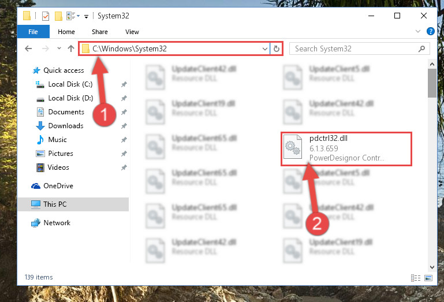Refresh the System32 folder view
The height and width of the screenshot is (302, 444).
point(277,49)
